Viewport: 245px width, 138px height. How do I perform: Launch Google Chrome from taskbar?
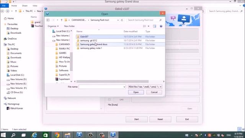tap(57, 135)
